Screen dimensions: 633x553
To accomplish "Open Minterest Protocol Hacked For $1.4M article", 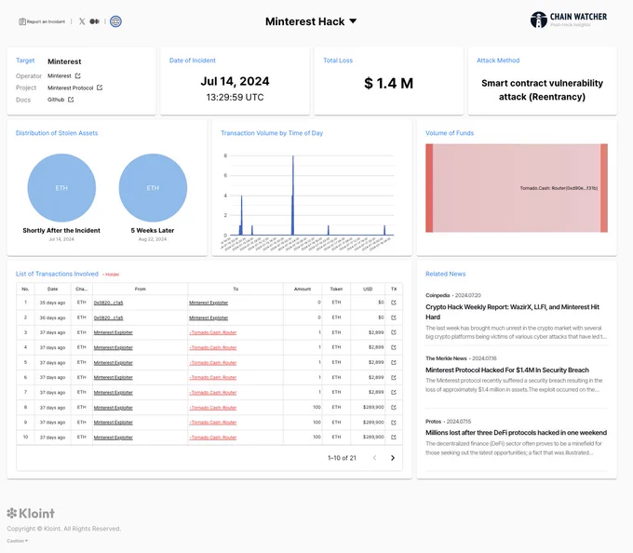I will 507,371.
